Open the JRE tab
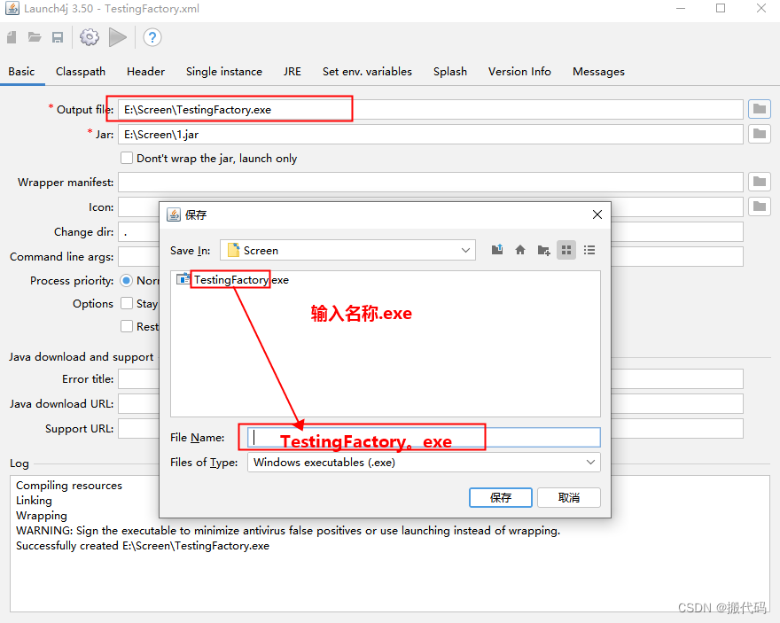The width and height of the screenshot is (780, 623). (292, 72)
